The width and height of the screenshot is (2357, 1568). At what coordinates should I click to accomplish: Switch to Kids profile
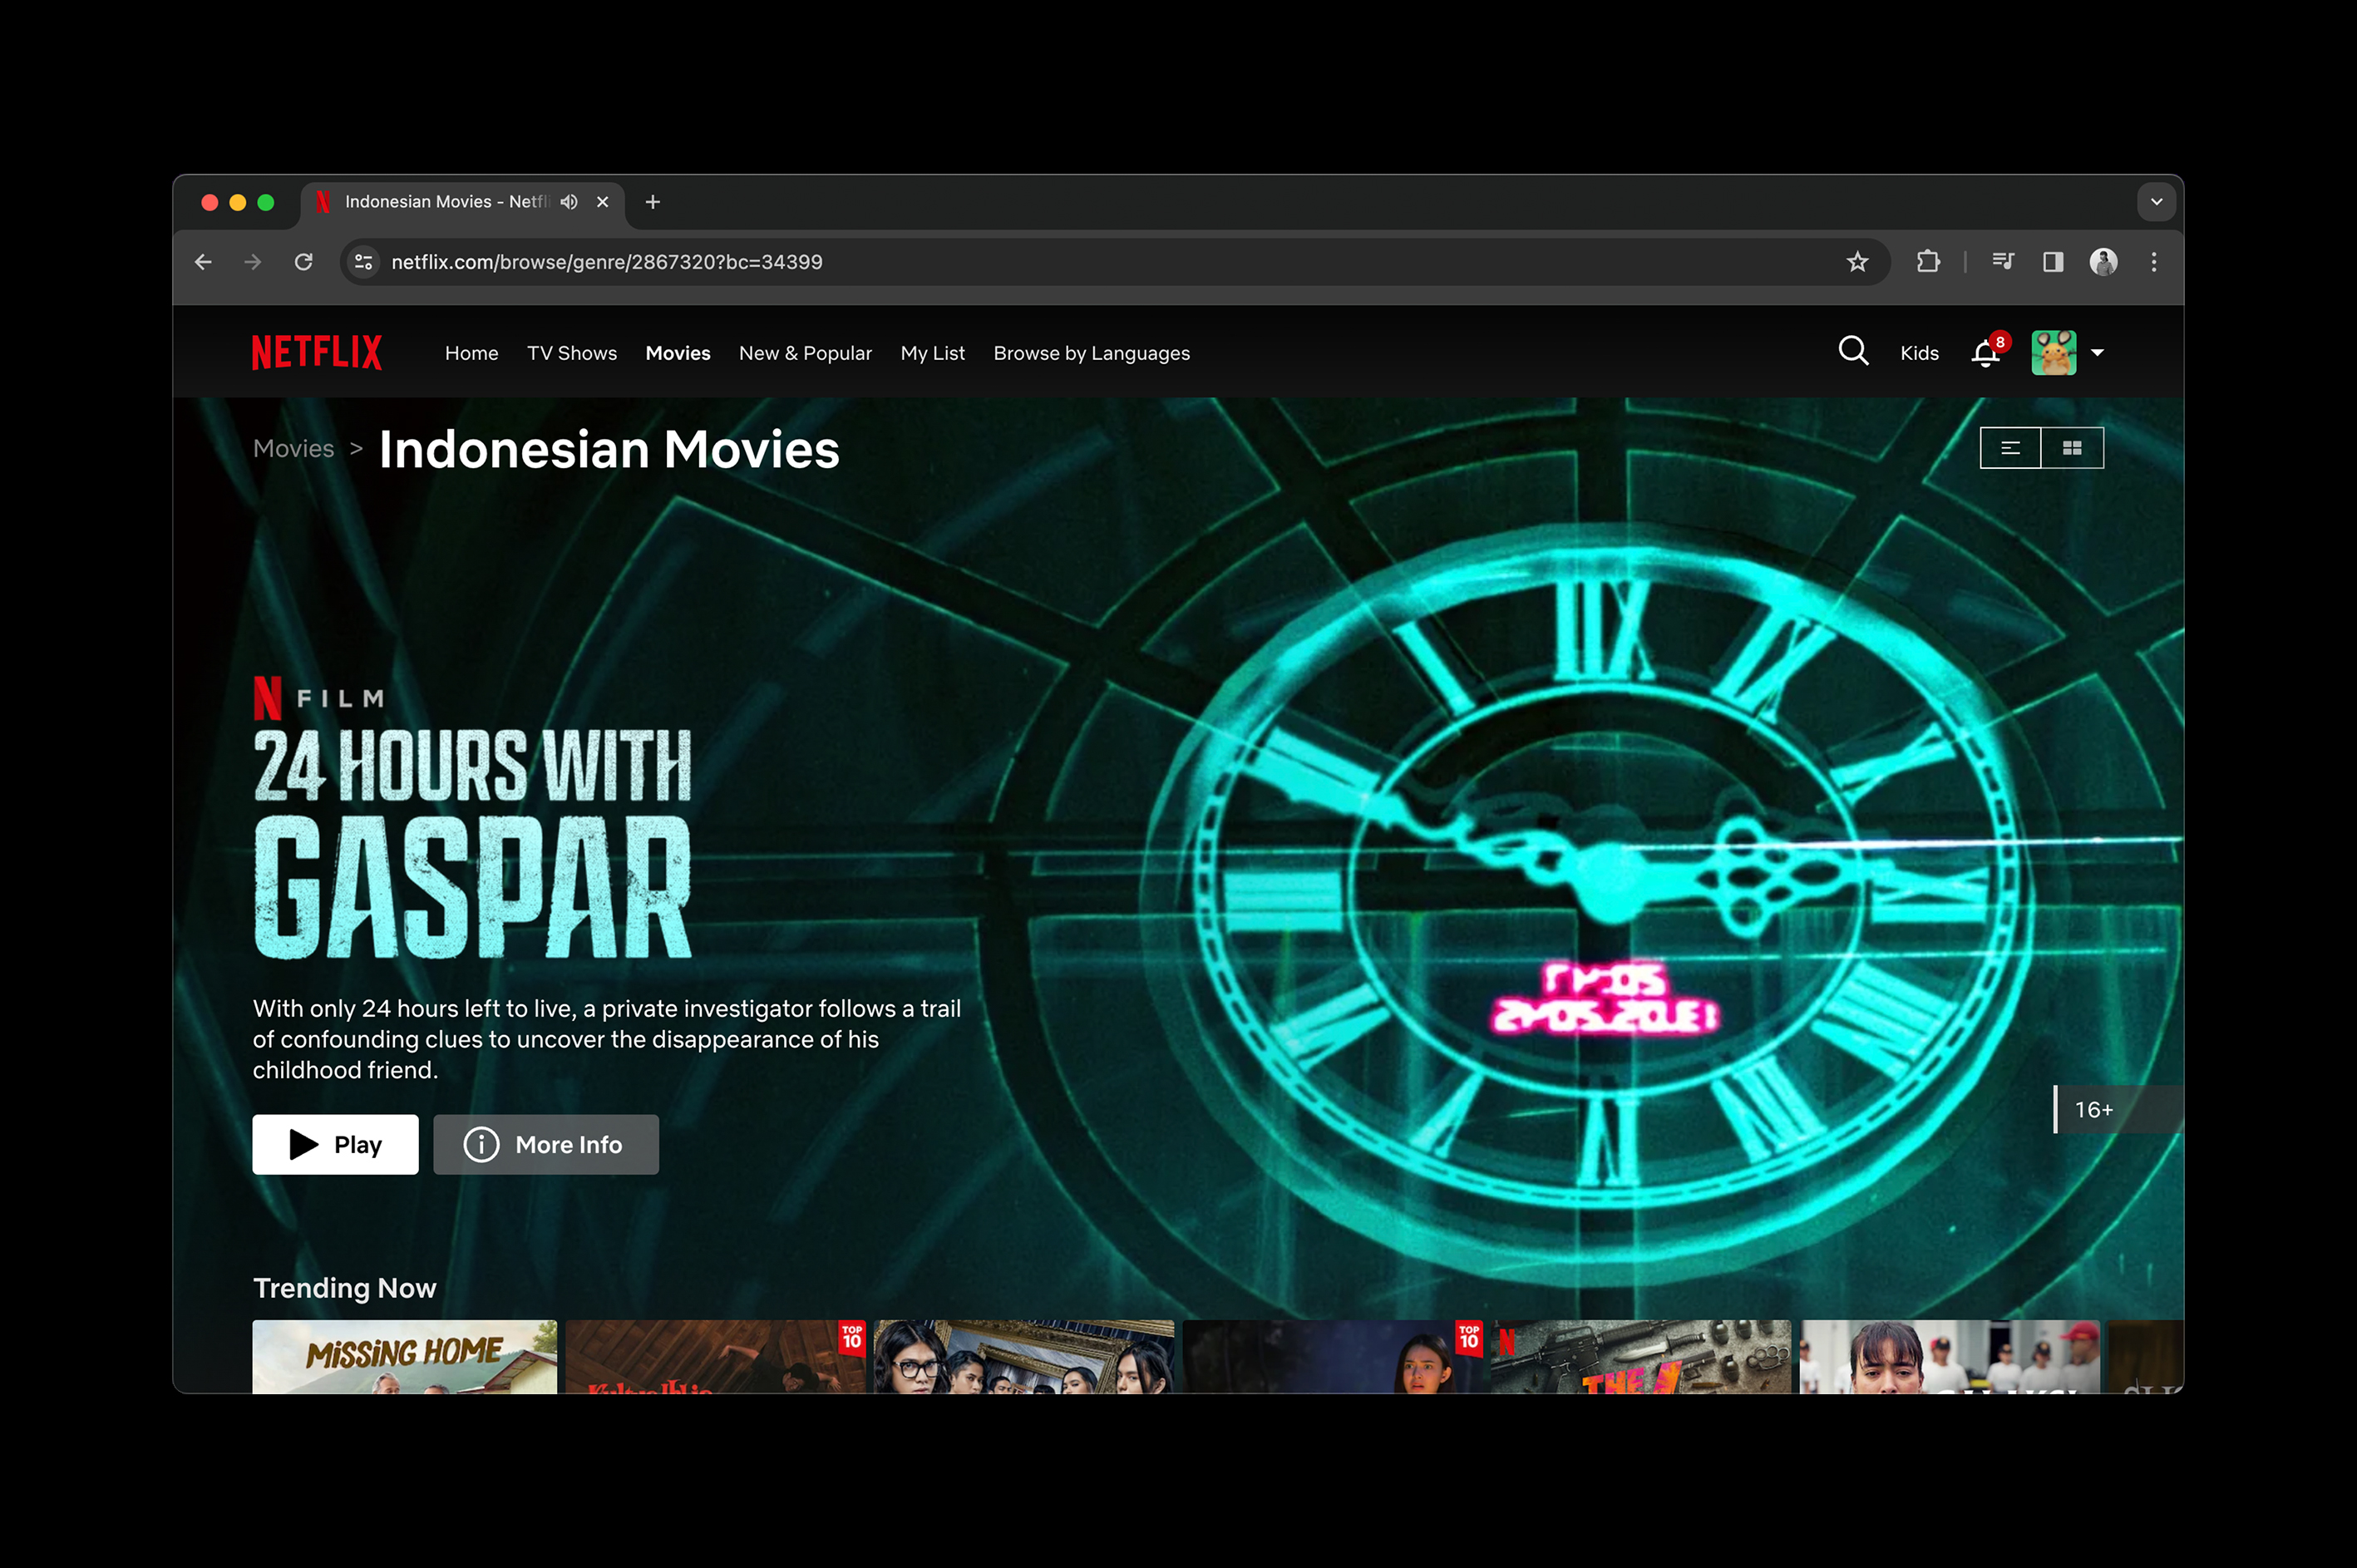(1919, 353)
